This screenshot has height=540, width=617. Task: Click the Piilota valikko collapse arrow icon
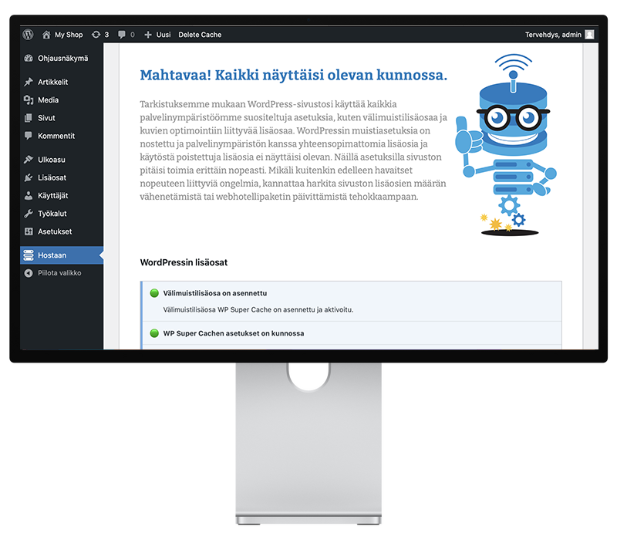click(x=29, y=273)
